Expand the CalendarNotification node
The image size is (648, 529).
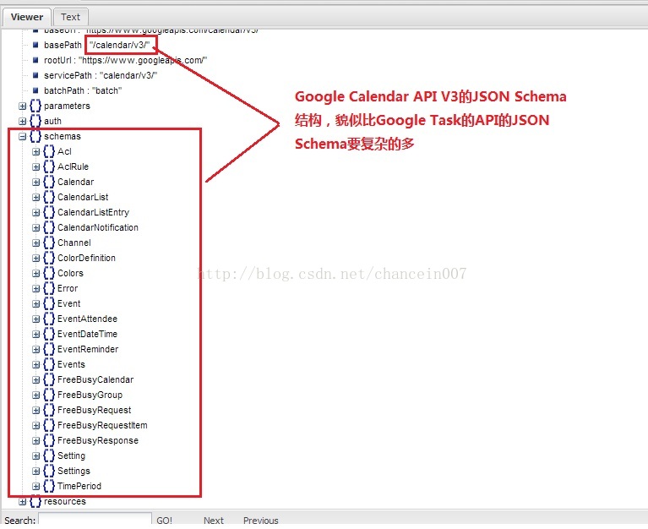pyautogui.click(x=36, y=227)
